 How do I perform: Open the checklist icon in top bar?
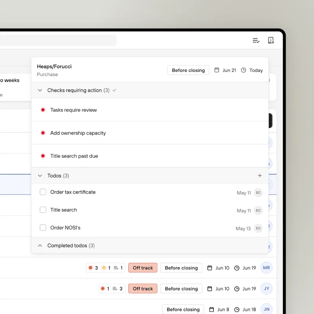pos(256,40)
